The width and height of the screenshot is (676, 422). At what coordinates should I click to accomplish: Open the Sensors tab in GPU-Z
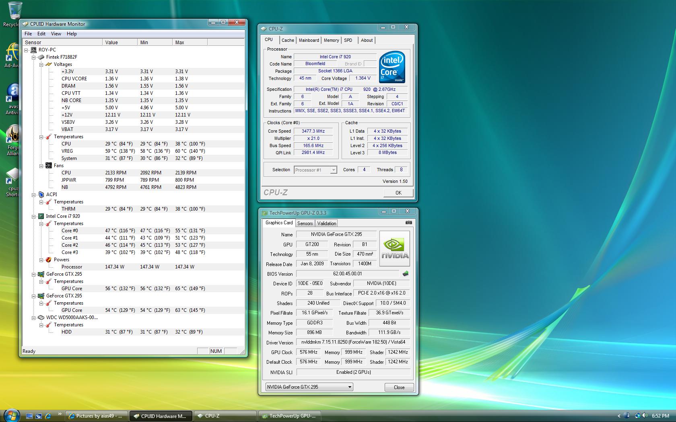305,223
